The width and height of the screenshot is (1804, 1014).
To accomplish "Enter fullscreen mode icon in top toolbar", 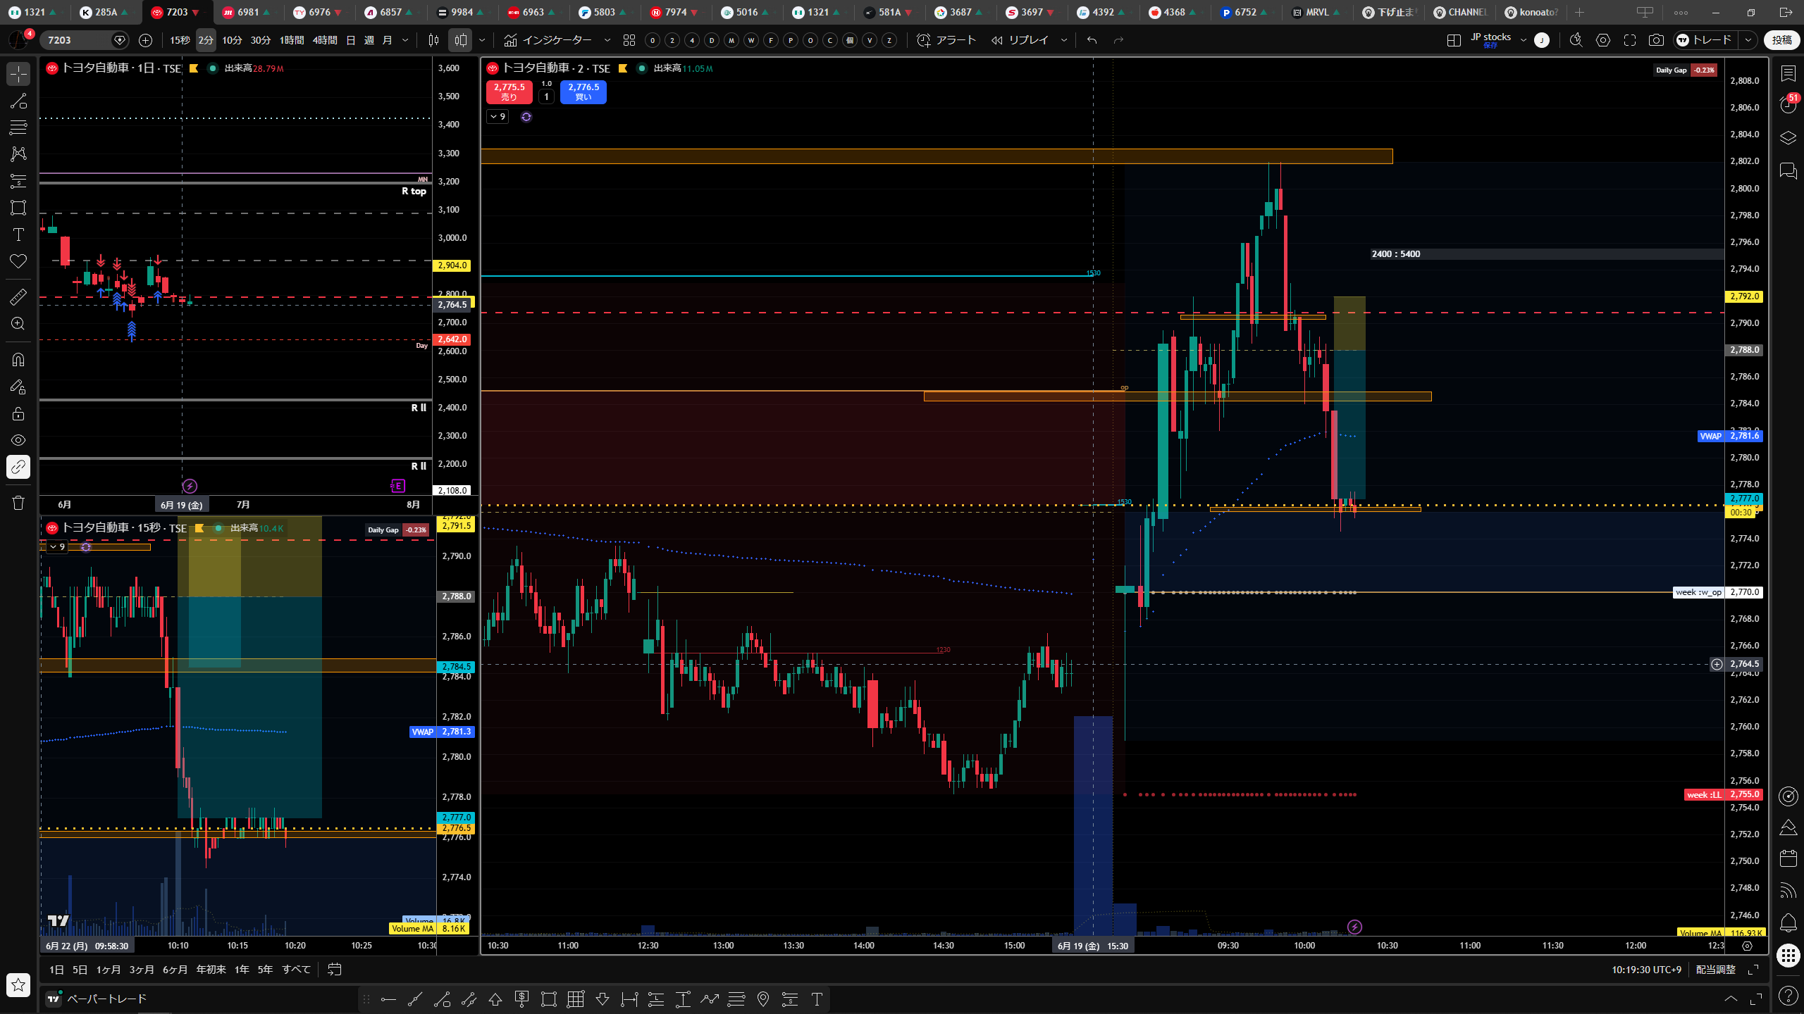I will pos(1629,40).
